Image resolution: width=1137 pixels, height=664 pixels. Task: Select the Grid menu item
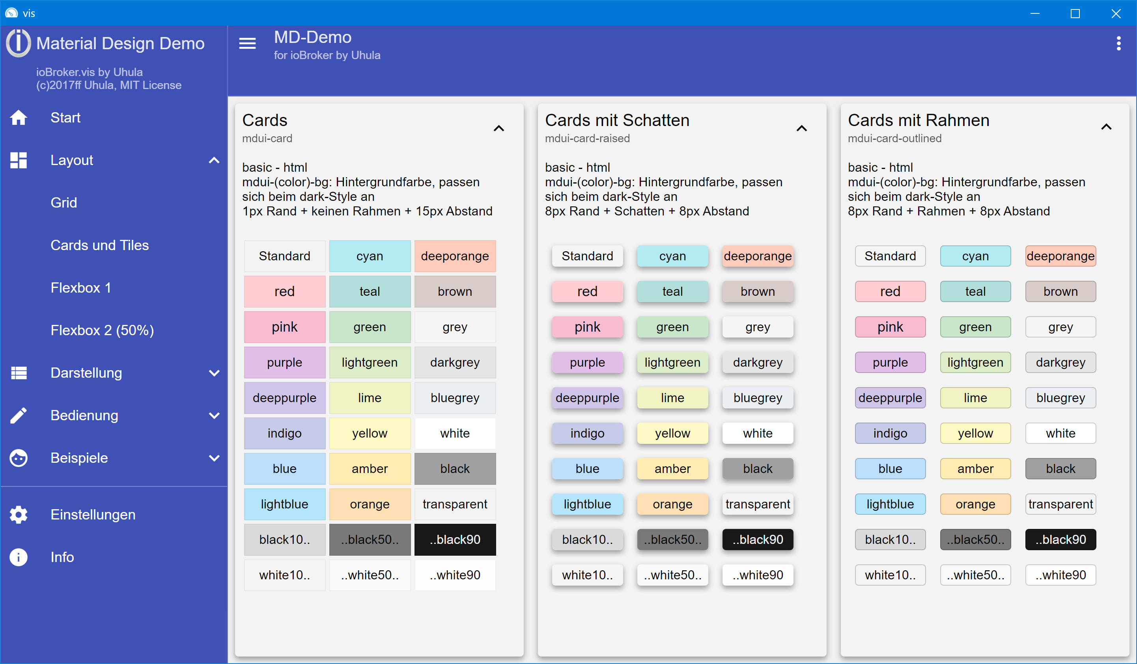click(63, 202)
